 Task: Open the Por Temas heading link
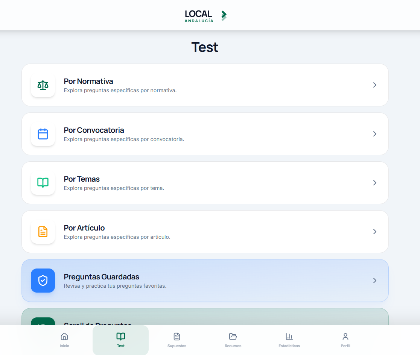[x=82, y=179]
